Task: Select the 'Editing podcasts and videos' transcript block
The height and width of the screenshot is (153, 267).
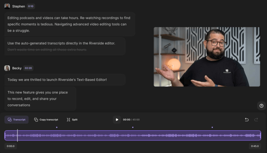Action: coord(70,24)
